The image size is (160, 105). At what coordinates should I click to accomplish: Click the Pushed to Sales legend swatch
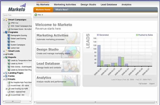pos(137,35)
